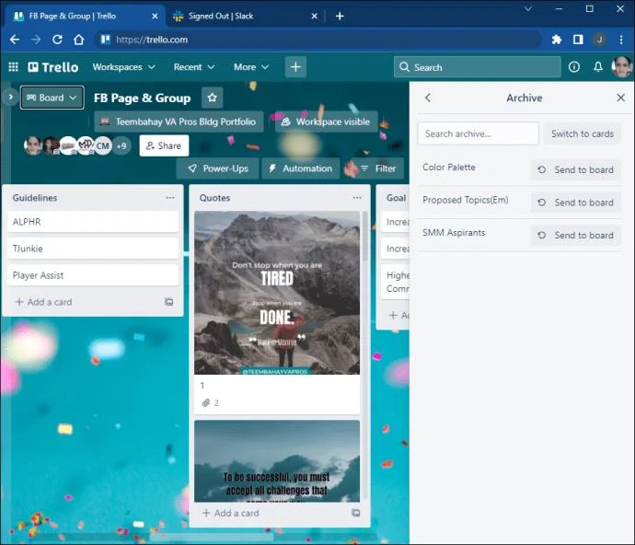Add a card to Guidelines list
This screenshot has height=545, width=635.
click(44, 302)
